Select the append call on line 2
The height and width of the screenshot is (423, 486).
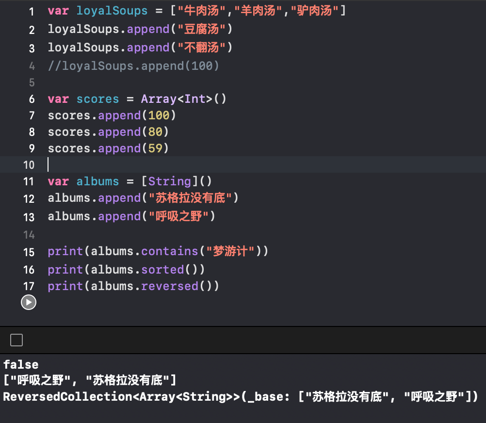146,29
